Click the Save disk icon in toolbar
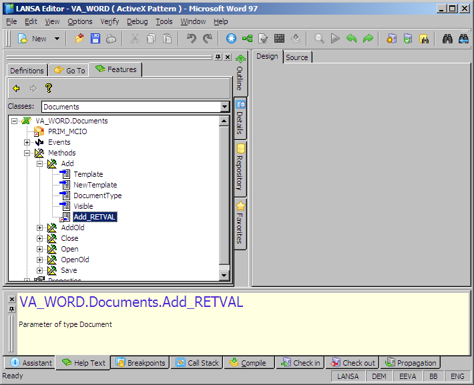This screenshot has width=474, height=385. point(95,39)
